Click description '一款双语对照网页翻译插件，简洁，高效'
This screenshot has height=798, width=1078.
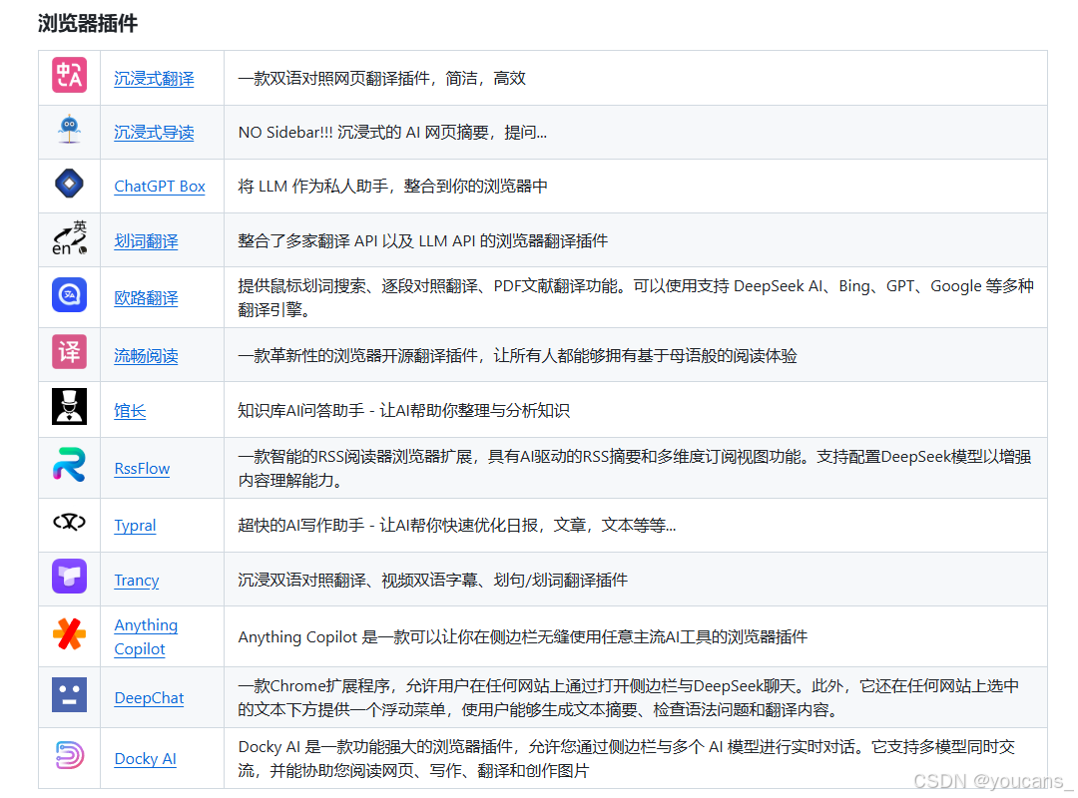coord(381,79)
